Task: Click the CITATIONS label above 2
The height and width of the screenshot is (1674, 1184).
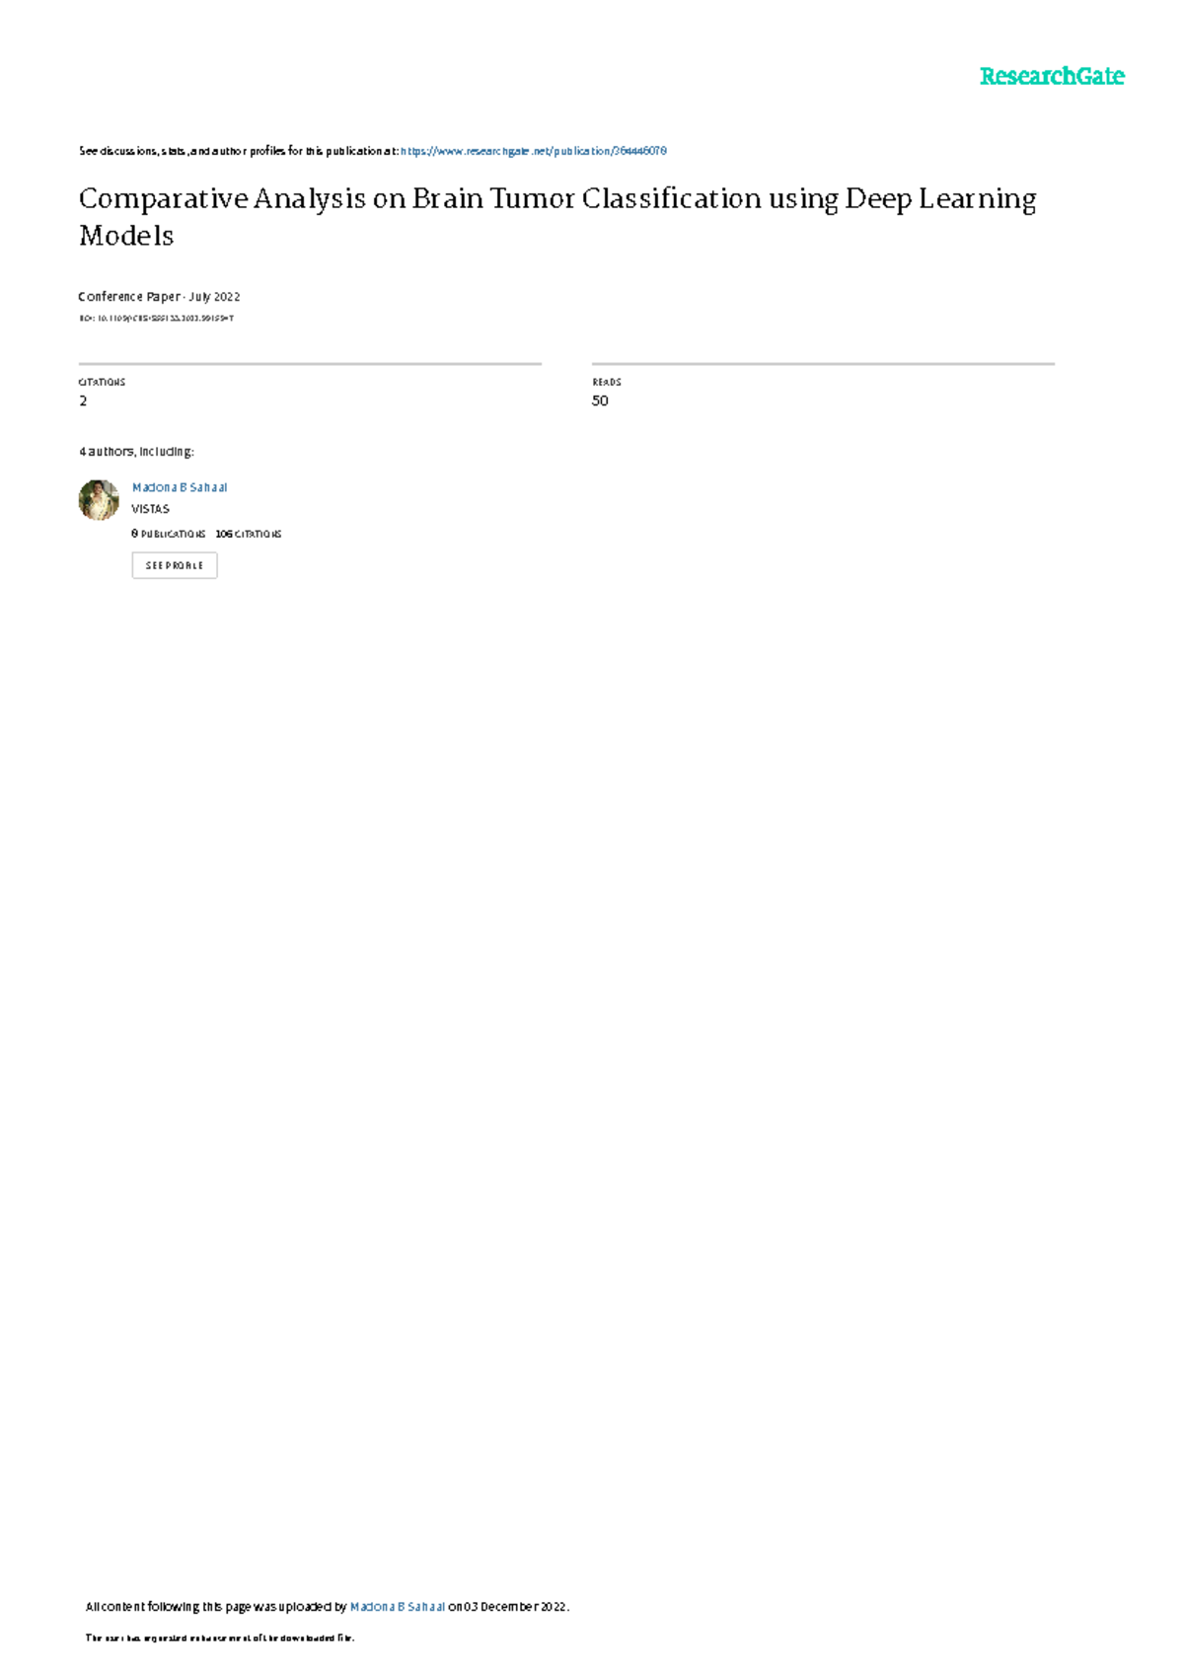Action: pos(102,382)
